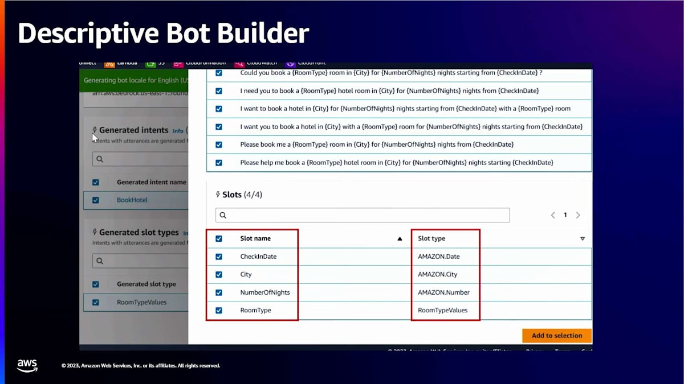Click the Generated slot types heading
The height and width of the screenshot is (384, 684).
point(139,232)
